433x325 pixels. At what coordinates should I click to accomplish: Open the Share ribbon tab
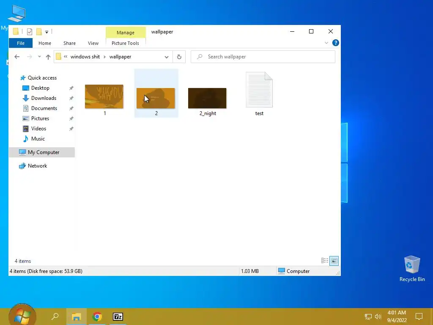coord(69,43)
